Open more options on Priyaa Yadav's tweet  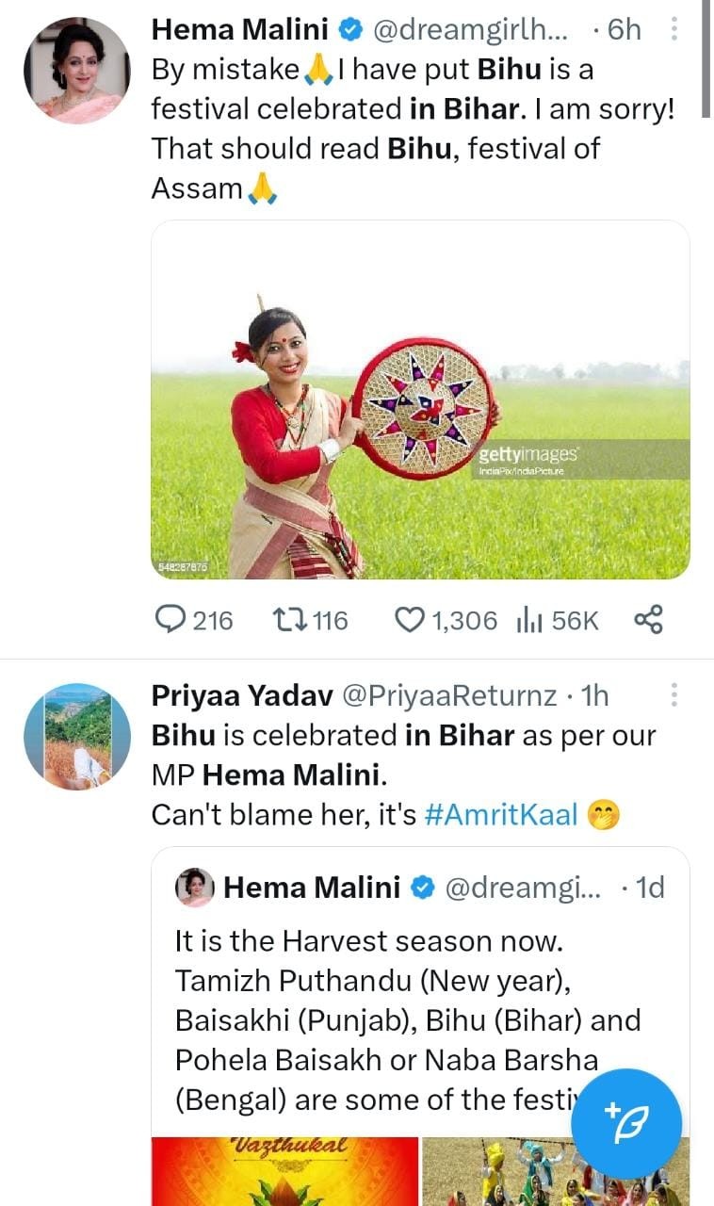(674, 696)
